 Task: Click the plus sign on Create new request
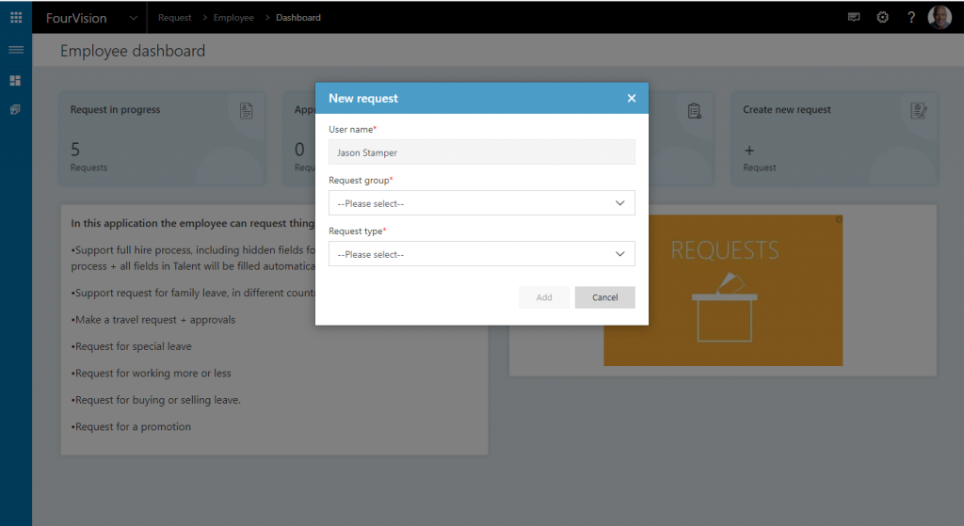pyautogui.click(x=748, y=151)
